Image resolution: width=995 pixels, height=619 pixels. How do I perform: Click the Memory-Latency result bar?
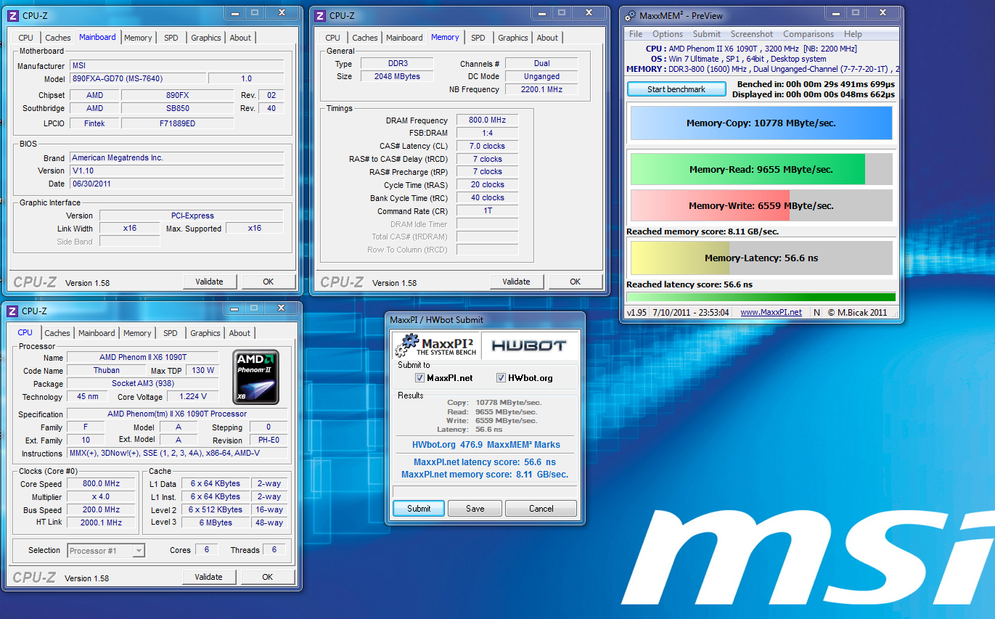761,258
